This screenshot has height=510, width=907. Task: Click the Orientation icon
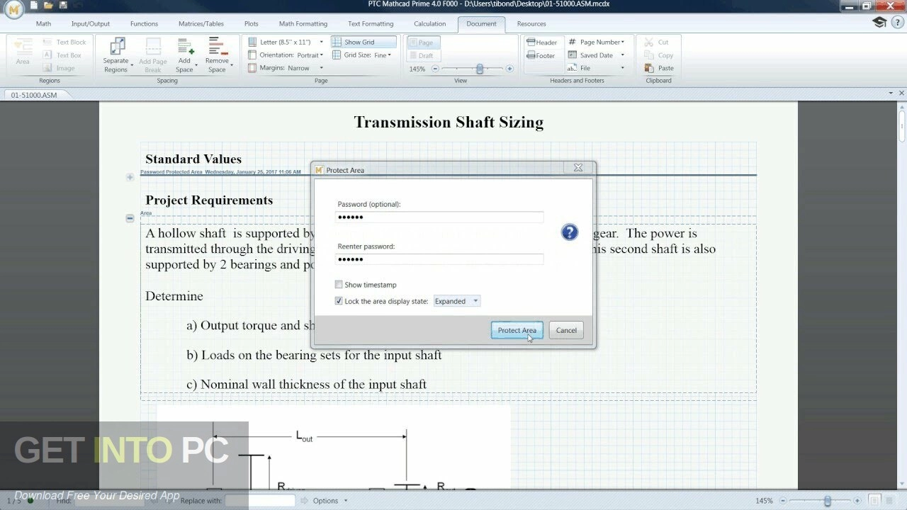[252, 55]
